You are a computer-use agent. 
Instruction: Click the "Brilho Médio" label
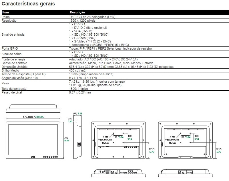(10, 70)
